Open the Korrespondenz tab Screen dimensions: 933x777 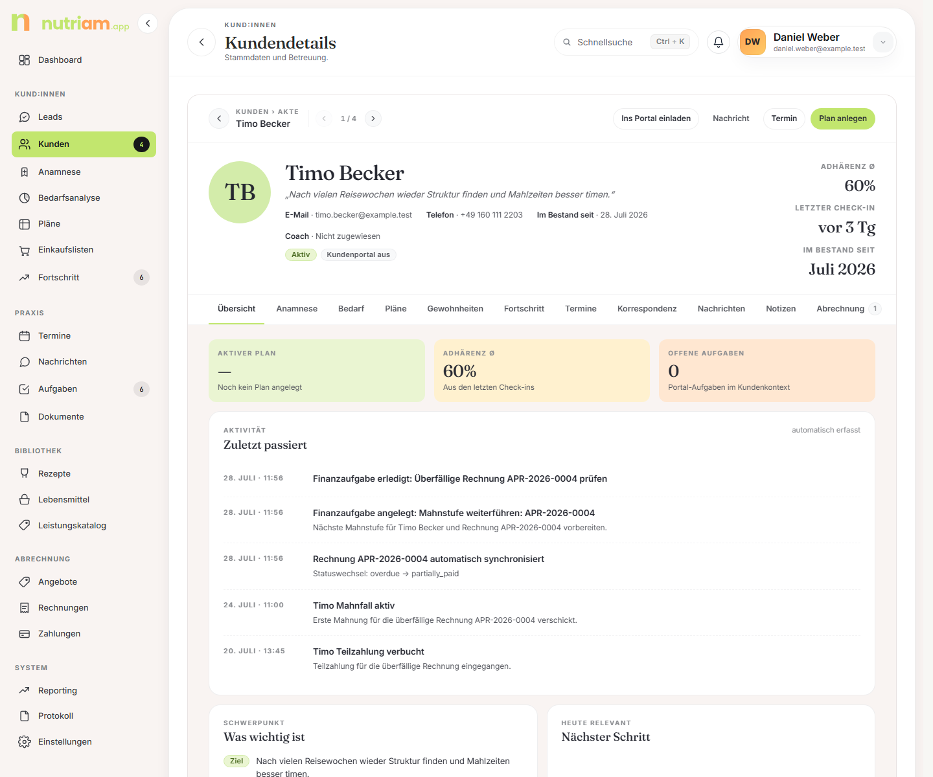click(x=647, y=309)
